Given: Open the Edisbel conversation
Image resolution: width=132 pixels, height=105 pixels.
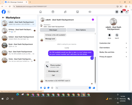Looking at the screenshot, I should point(18,38).
